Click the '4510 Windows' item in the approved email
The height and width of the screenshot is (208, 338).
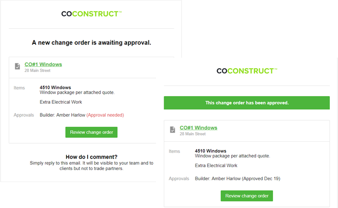[210, 151]
